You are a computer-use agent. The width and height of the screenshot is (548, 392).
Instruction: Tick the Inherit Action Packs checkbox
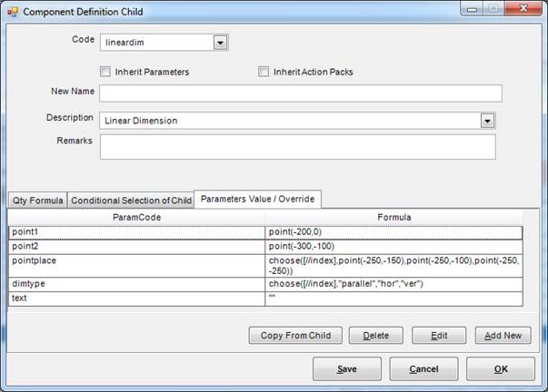(264, 72)
